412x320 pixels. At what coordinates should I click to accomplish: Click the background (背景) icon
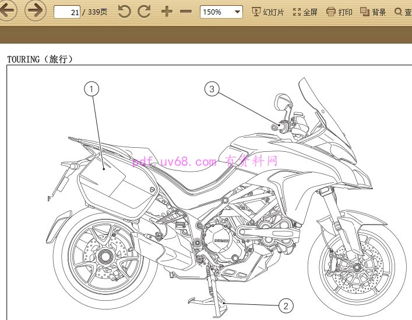(x=365, y=12)
